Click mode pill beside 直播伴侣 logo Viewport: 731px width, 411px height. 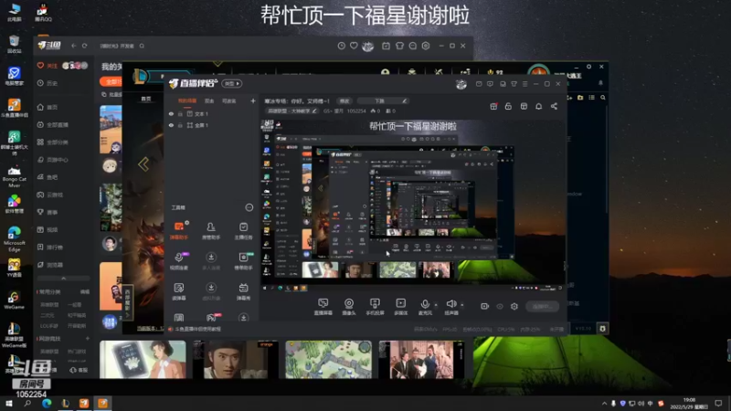(x=232, y=83)
